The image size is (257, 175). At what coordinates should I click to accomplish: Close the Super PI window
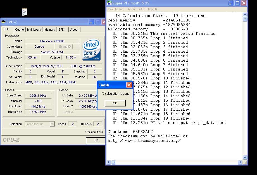(244, 3)
